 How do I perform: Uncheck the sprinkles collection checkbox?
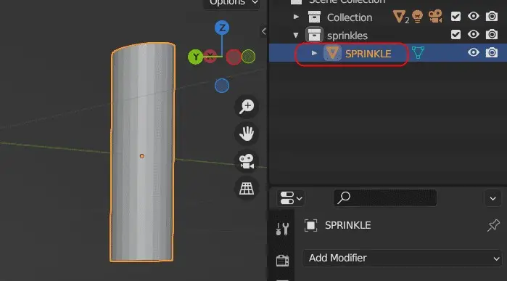[x=456, y=35]
